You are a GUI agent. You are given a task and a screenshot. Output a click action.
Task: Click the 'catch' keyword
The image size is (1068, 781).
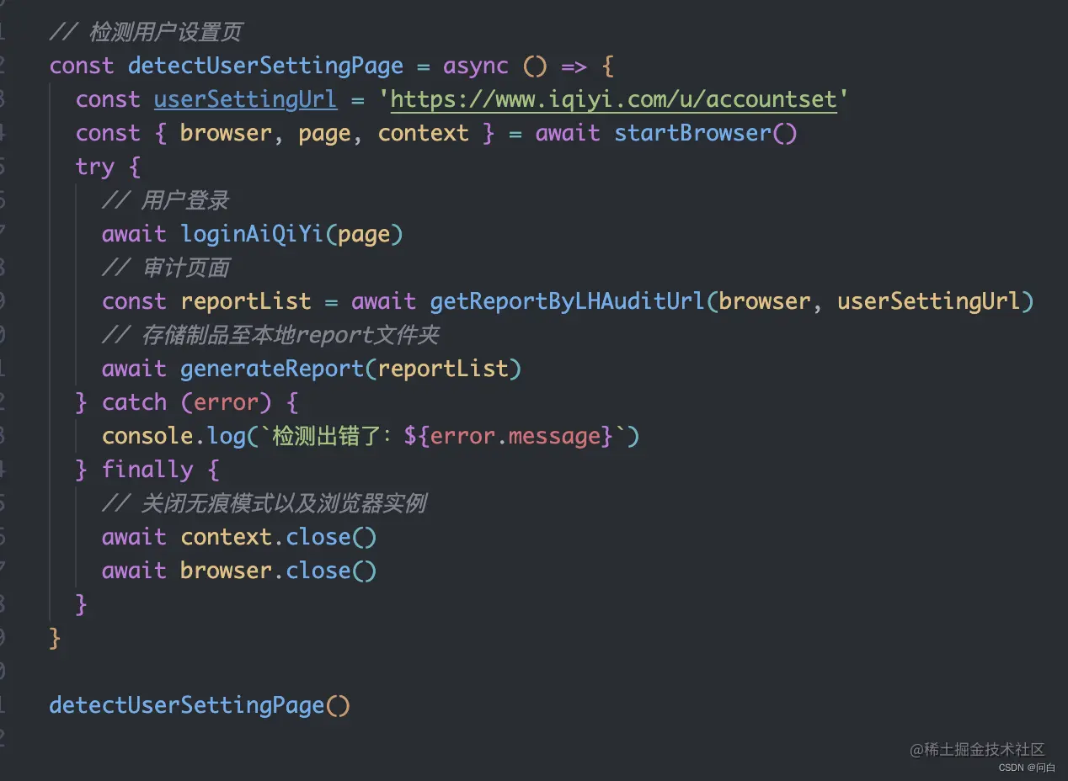(x=134, y=402)
